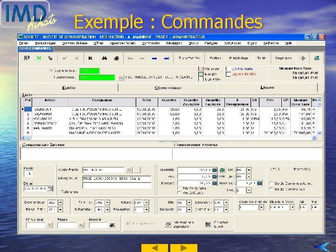Click yellow next slide arrow button
The width and height of the screenshot is (336, 252).
(x=184, y=248)
